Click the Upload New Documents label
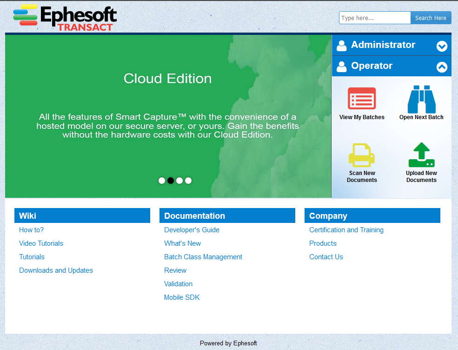 click(x=421, y=176)
